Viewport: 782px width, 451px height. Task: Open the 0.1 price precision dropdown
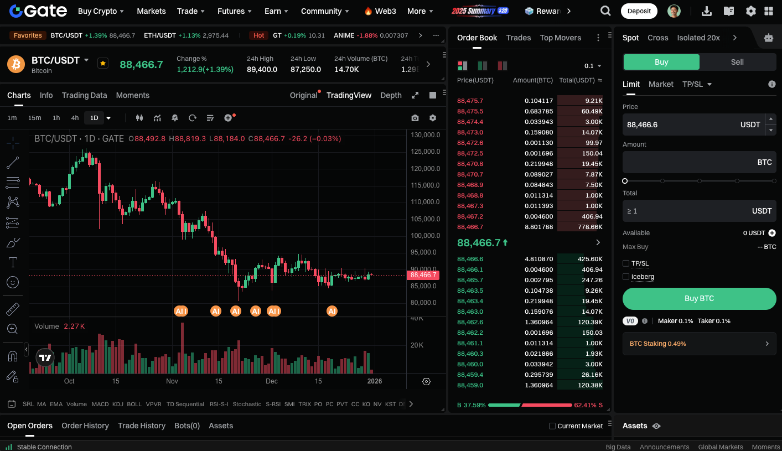pos(593,66)
